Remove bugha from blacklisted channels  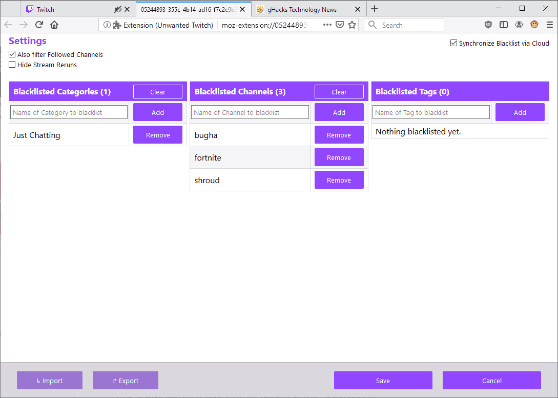339,135
